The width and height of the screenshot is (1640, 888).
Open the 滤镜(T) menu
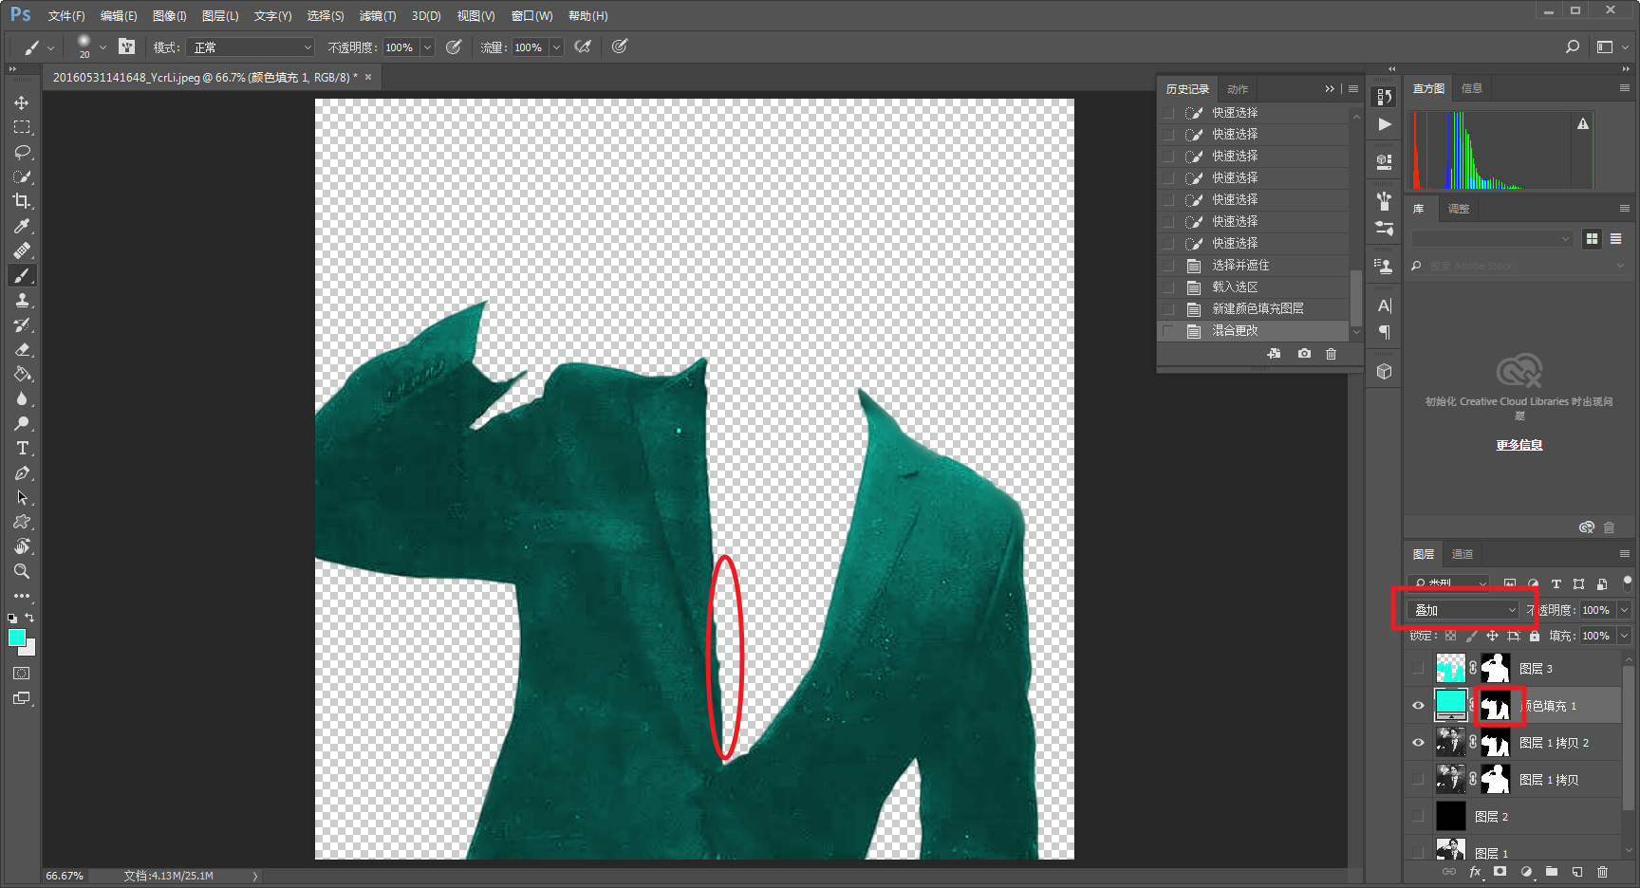point(378,16)
